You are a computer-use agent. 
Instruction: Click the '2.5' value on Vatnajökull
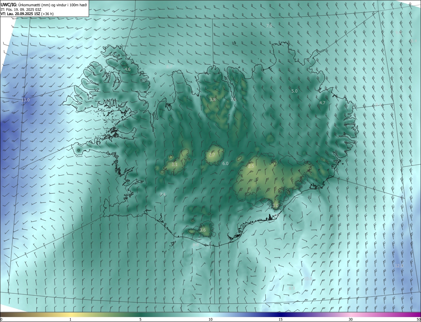(x=251, y=166)
